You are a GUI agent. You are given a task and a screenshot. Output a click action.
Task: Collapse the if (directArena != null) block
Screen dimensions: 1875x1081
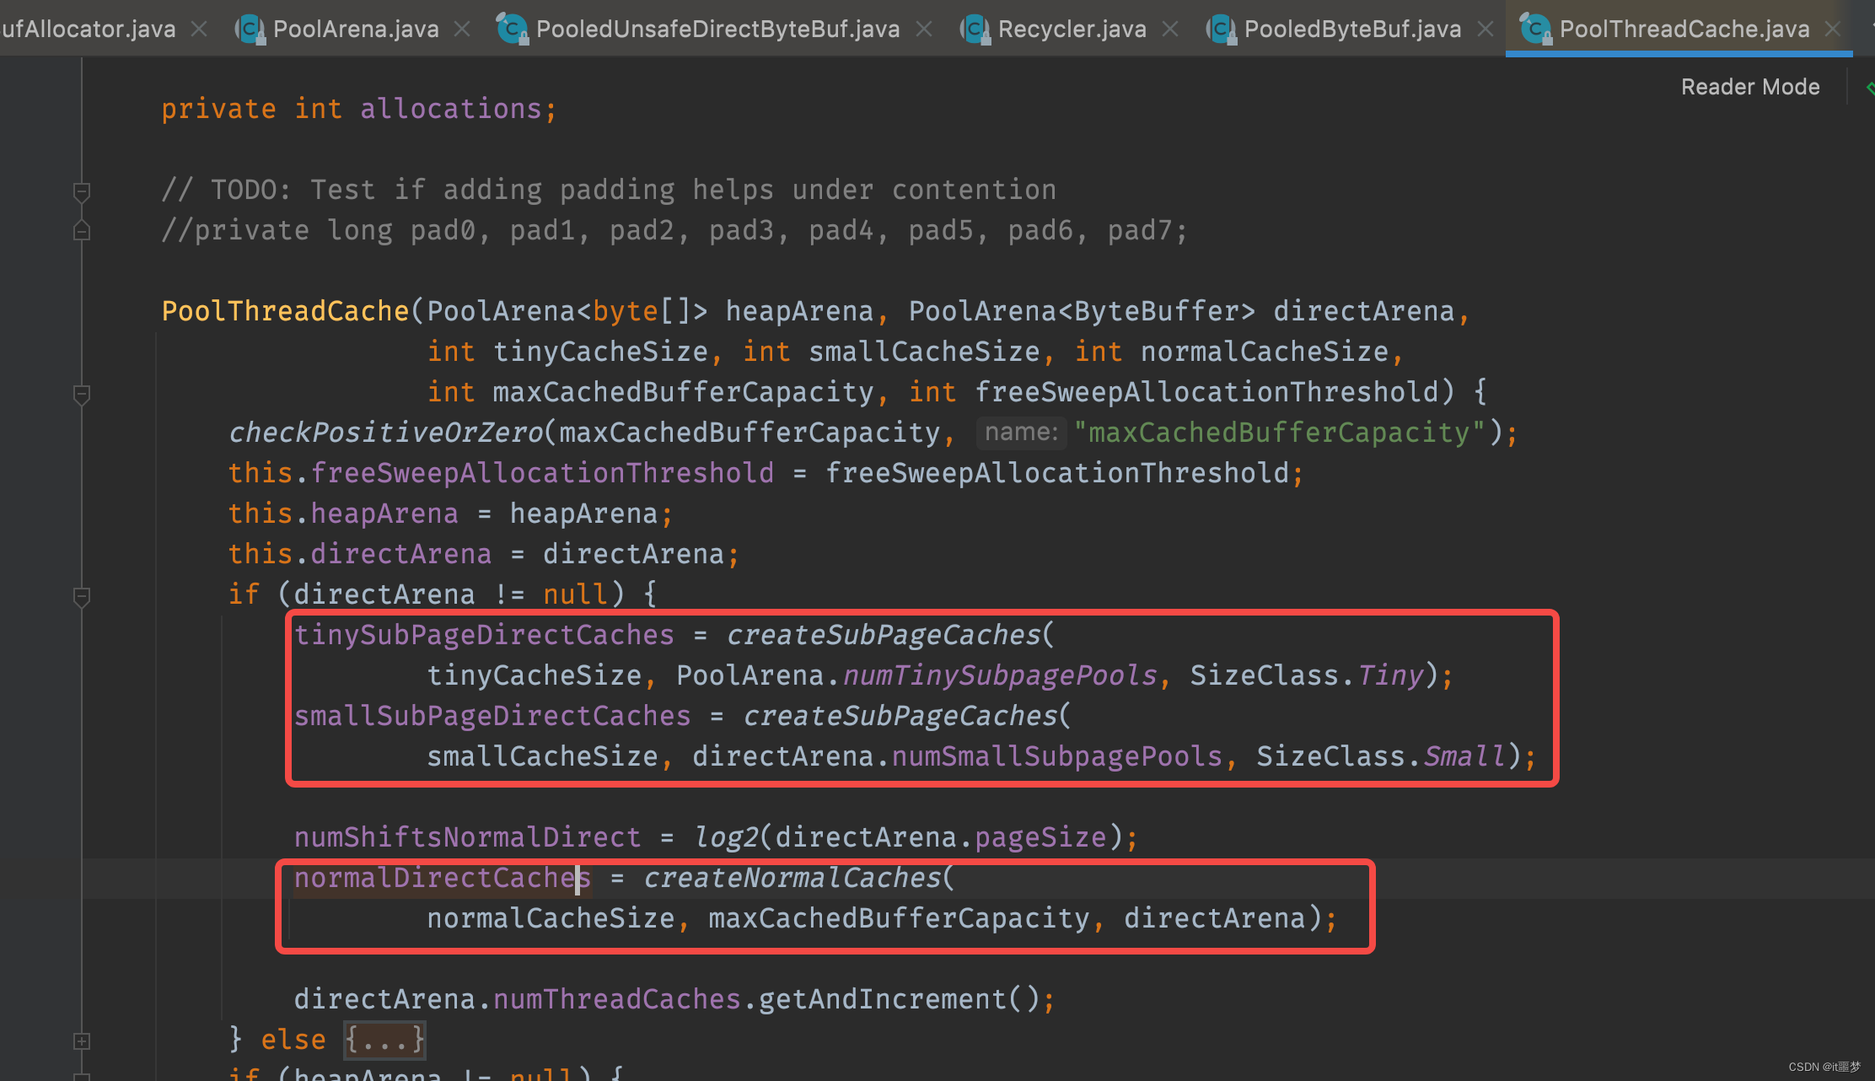(82, 596)
